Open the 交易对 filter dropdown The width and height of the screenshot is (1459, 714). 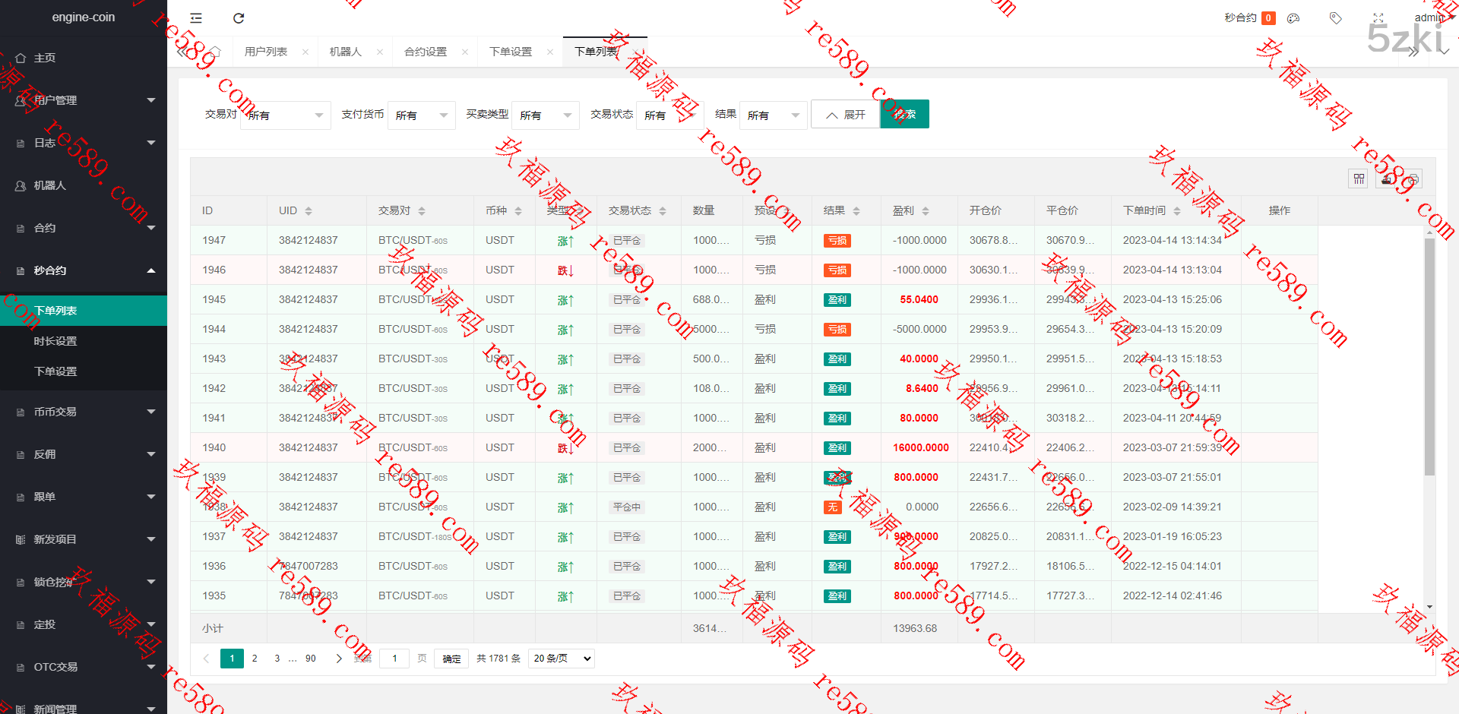click(x=286, y=115)
